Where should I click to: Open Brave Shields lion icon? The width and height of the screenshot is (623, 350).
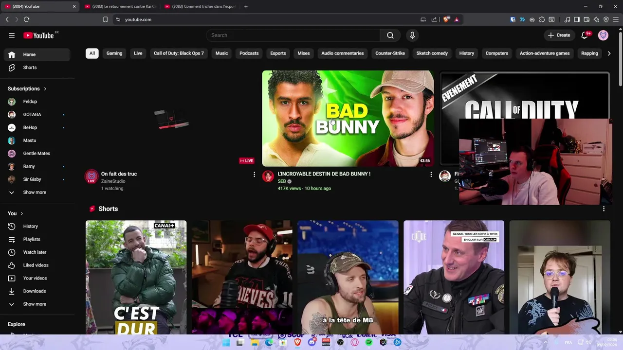pyautogui.click(x=446, y=19)
